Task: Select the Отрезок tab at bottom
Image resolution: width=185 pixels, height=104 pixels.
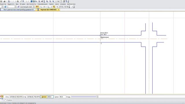Action: click(x=8, y=100)
